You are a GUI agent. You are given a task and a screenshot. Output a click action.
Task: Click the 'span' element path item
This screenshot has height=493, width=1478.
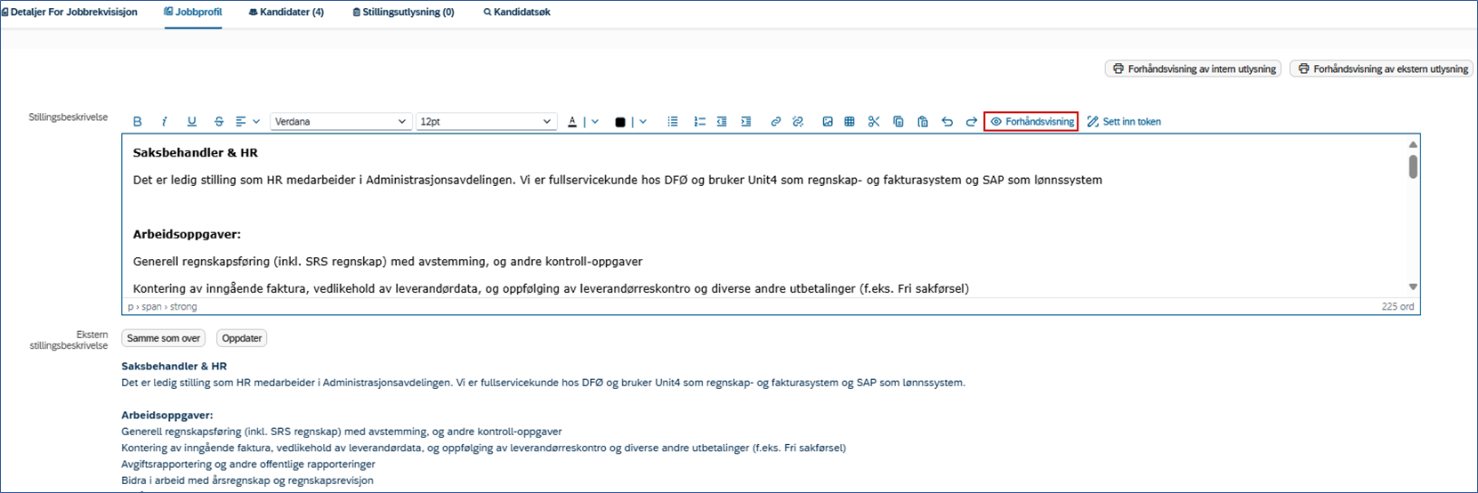coord(151,306)
